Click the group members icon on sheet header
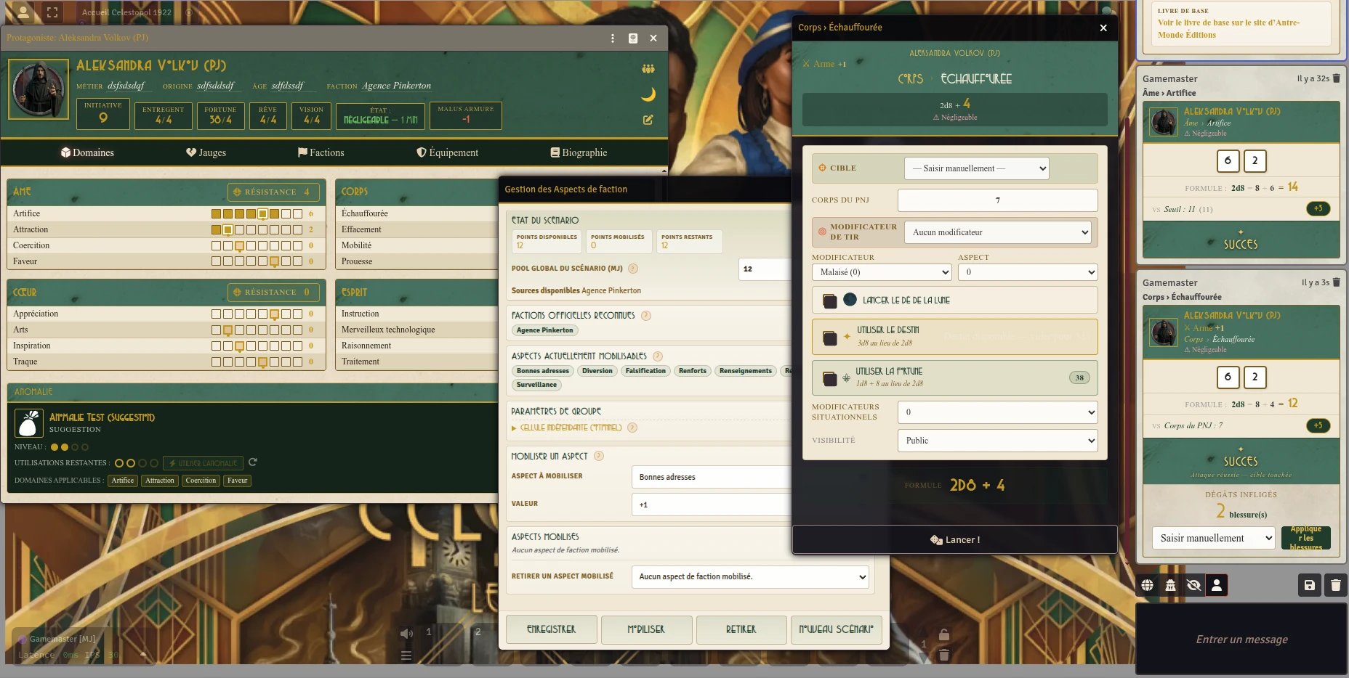This screenshot has width=1349, height=678. point(648,69)
